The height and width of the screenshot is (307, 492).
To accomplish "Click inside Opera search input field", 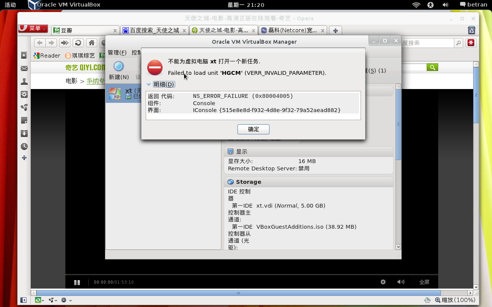I will [x=427, y=43].
